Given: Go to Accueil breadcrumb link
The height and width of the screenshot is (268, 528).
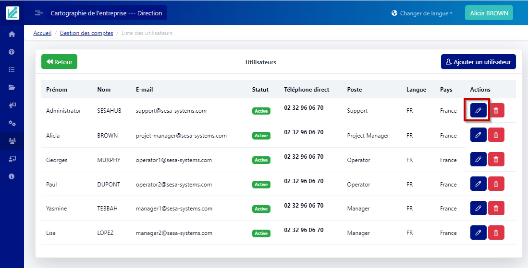Looking at the screenshot, I should point(42,33).
